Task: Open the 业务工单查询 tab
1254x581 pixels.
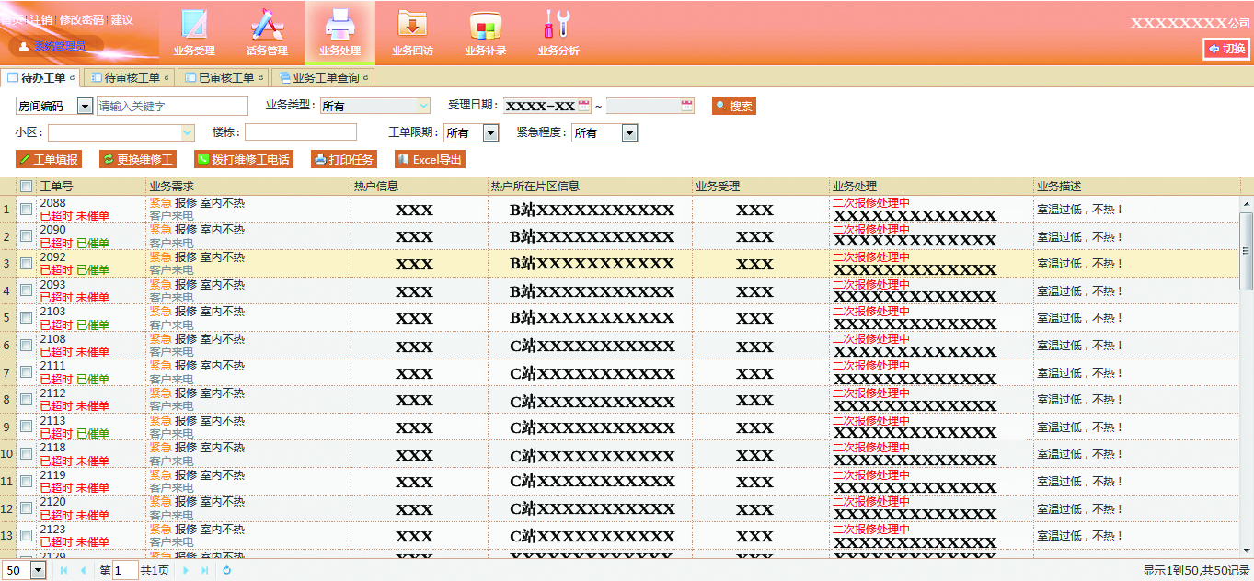Action: point(325,78)
